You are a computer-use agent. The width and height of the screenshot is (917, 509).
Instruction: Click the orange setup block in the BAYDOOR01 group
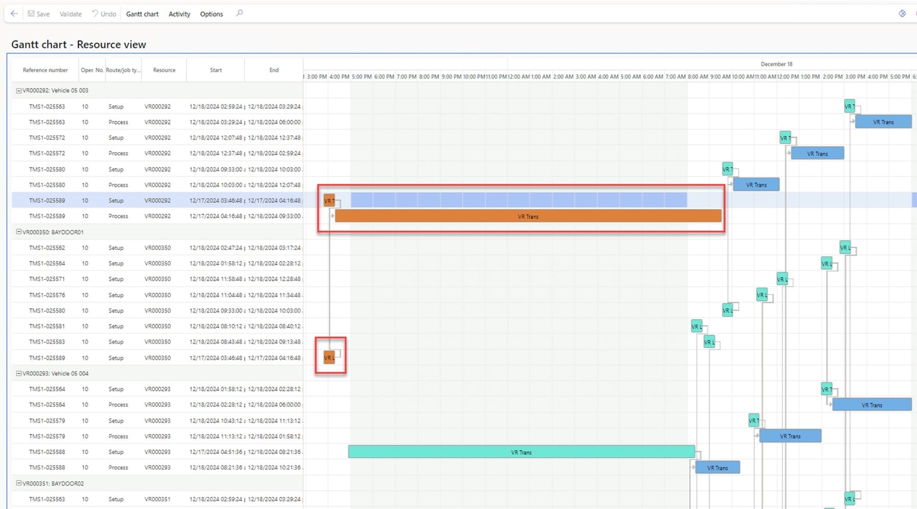pyautogui.click(x=329, y=357)
